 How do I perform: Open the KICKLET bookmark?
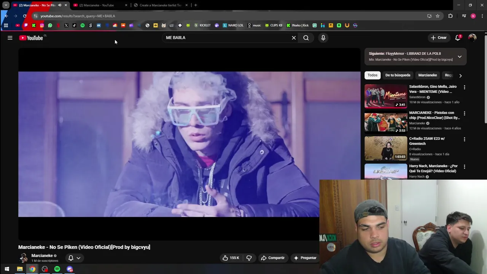point(202,25)
